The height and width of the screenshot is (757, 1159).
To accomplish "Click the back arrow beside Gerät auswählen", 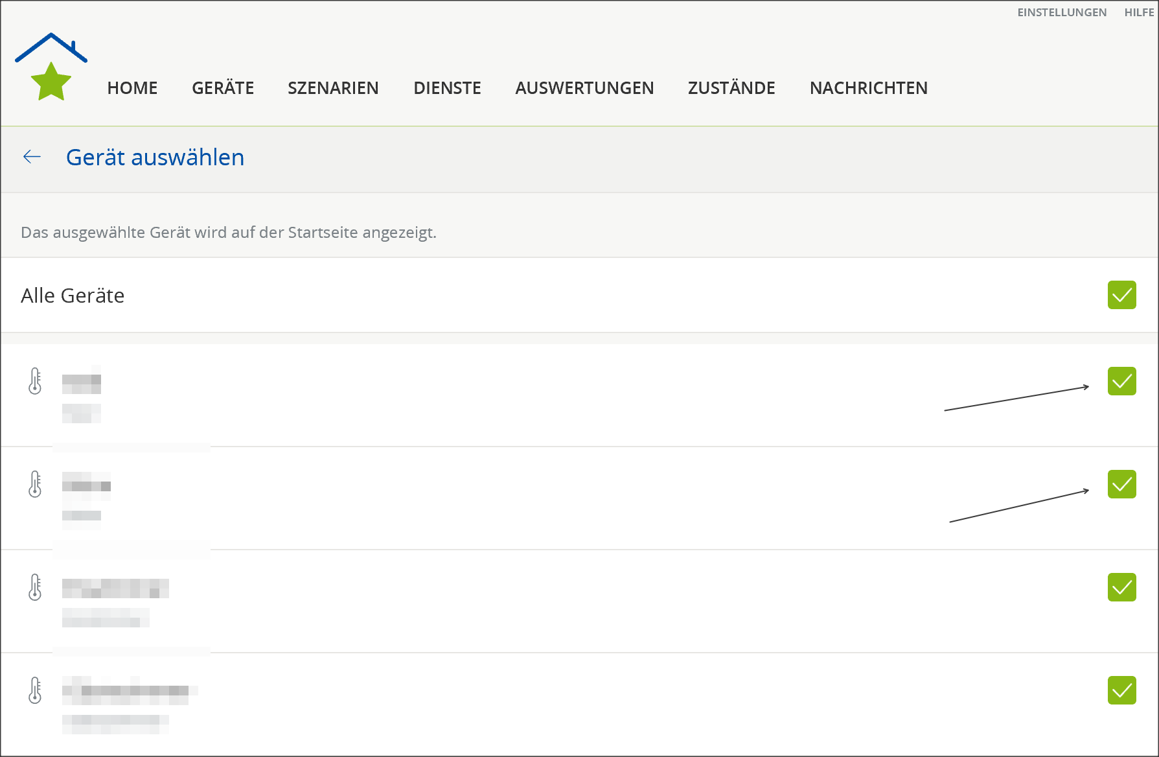I will pyautogui.click(x=32, y=157).
